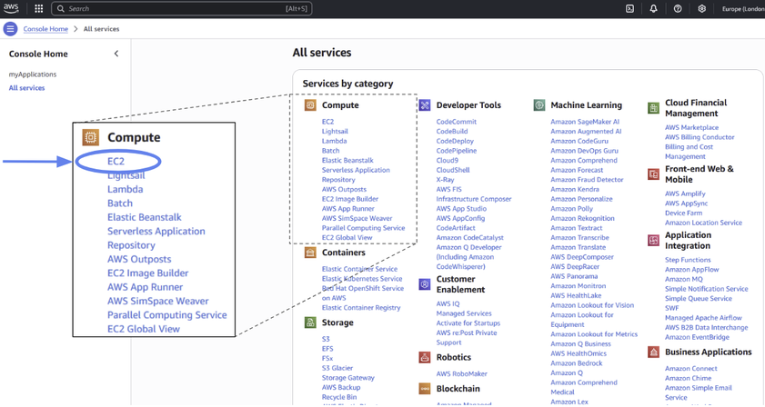Open the Europe (London) region dropdown
This screenshot has width=765, height=407.
(743, 9)
